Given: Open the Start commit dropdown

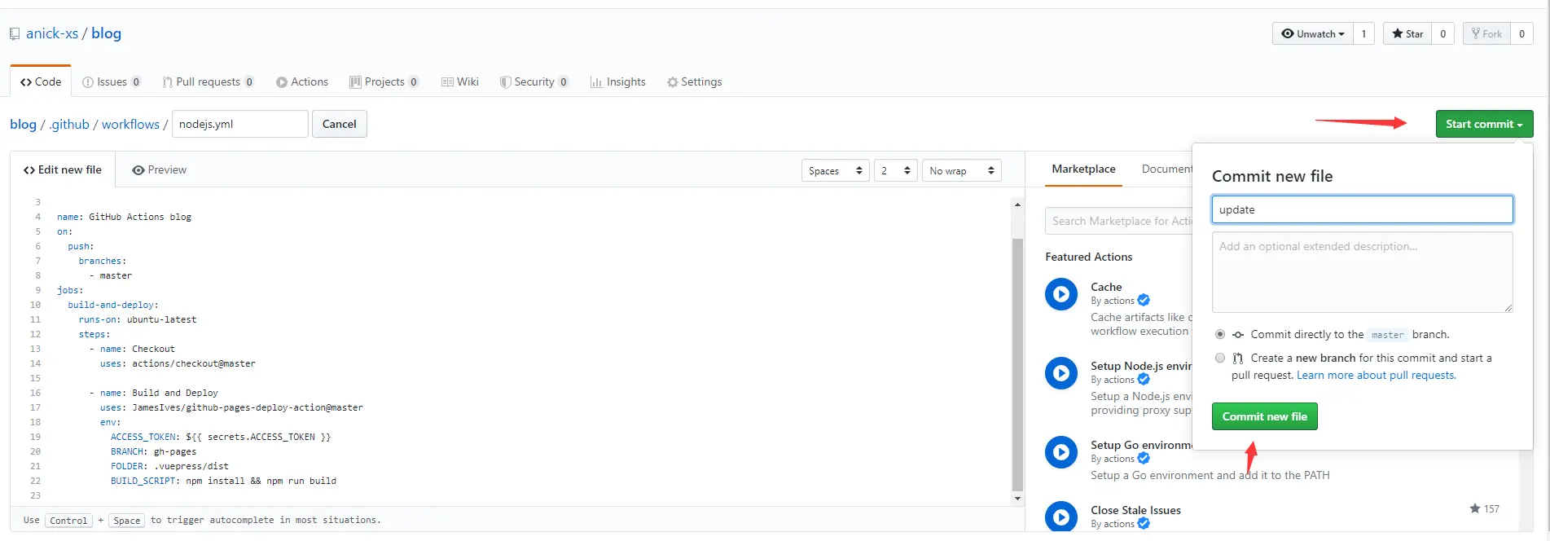Looking at the screenshot, I should 1484,124.
